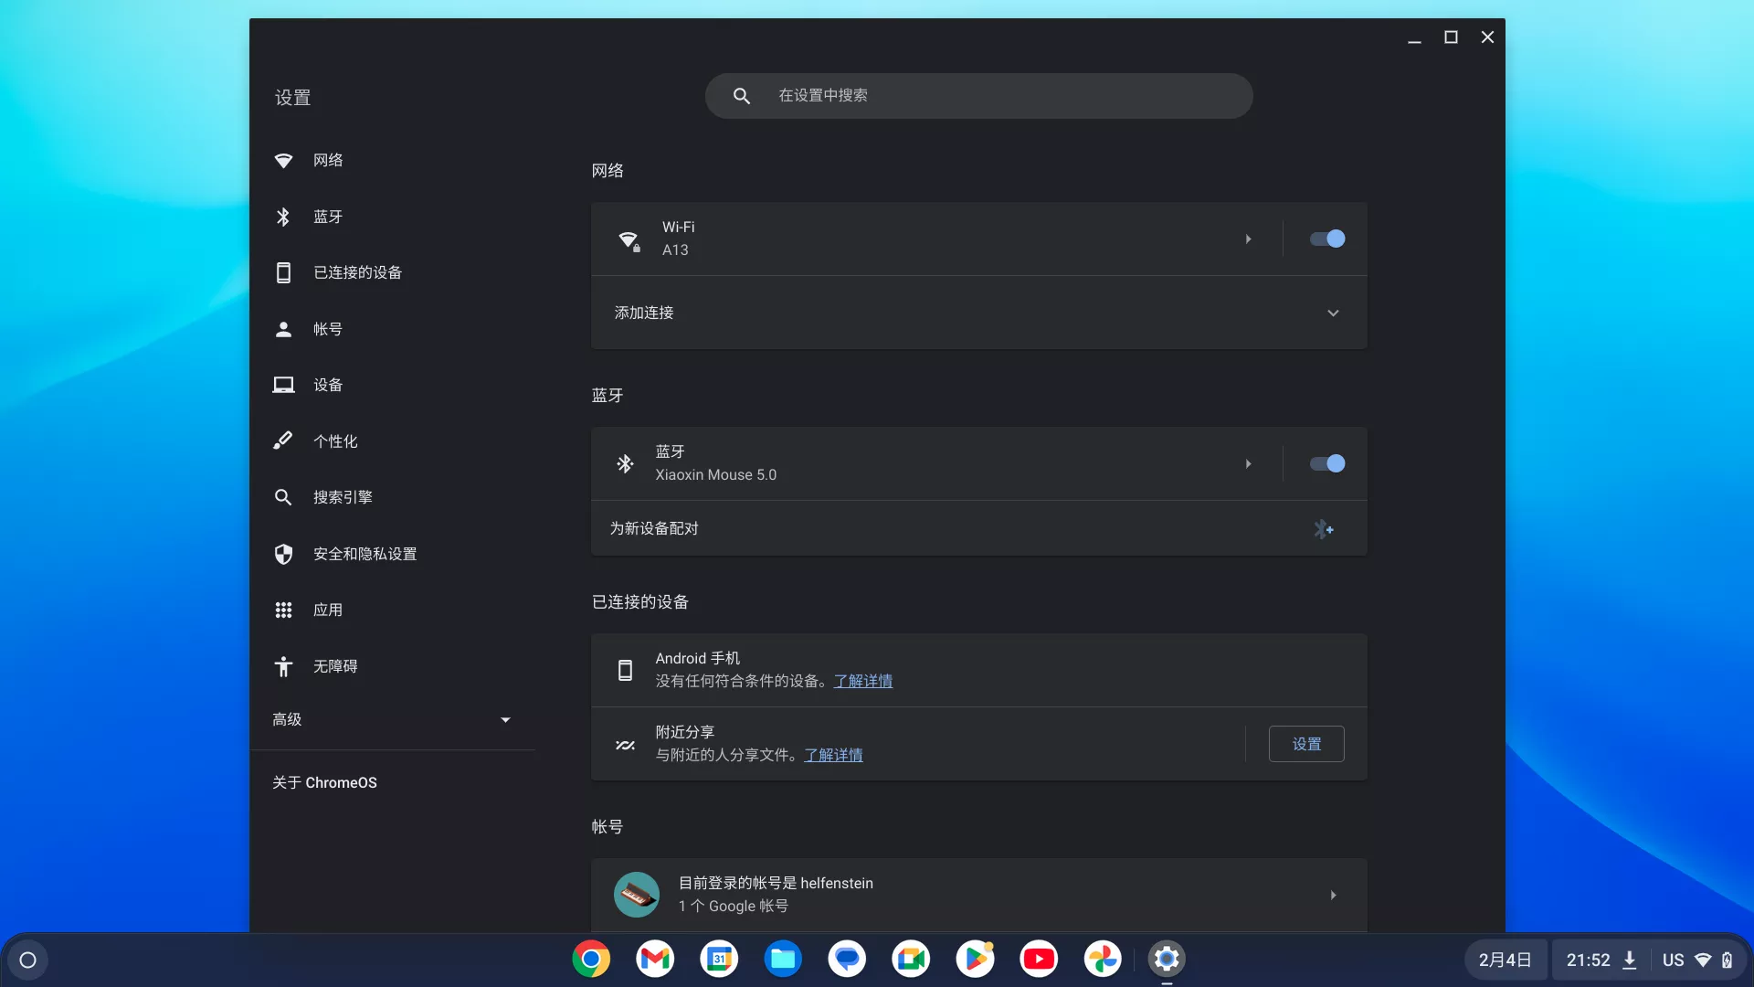Open 蓝牙 settings via sidebar icon
This screenshot has width=1754, height=987.
(x=283, y=217)
